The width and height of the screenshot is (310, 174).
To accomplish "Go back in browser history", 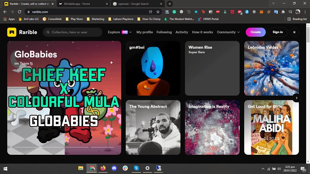I will coord(5,12).
